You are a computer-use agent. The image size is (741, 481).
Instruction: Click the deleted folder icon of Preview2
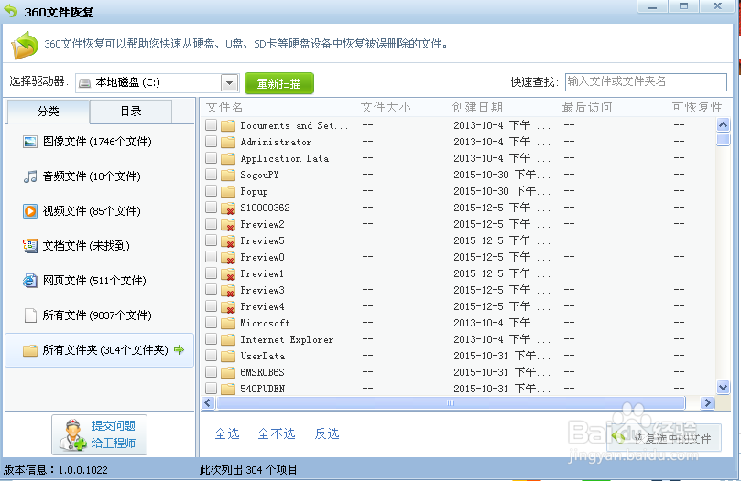coord(228,225)
